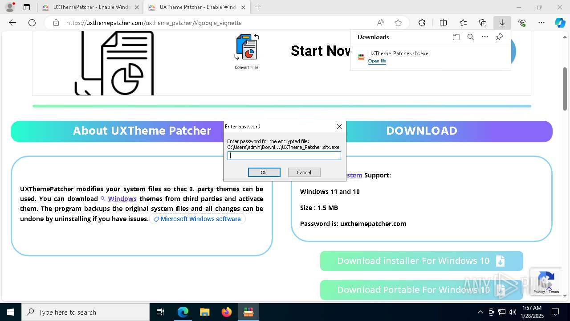Click the address bar URL
Image resolution: width=570 pixels, height=321 pixels.
click(x=154, y=23)
